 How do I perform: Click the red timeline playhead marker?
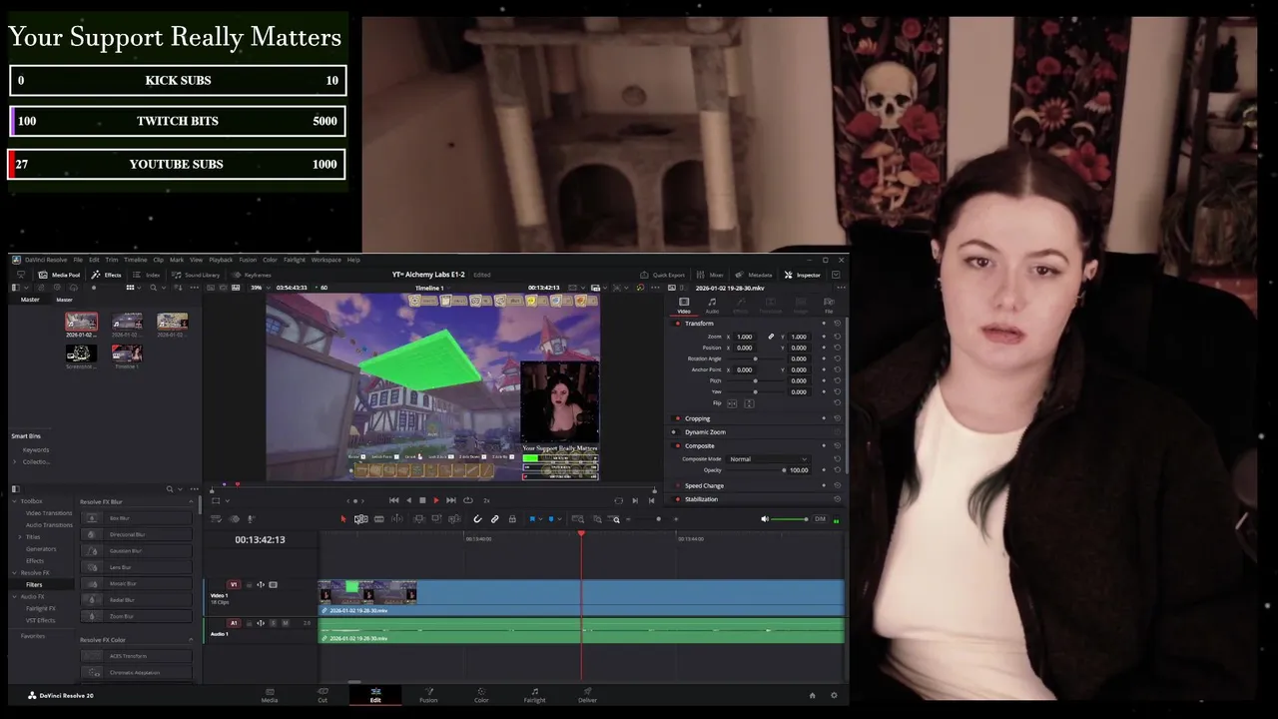[581, 534]
